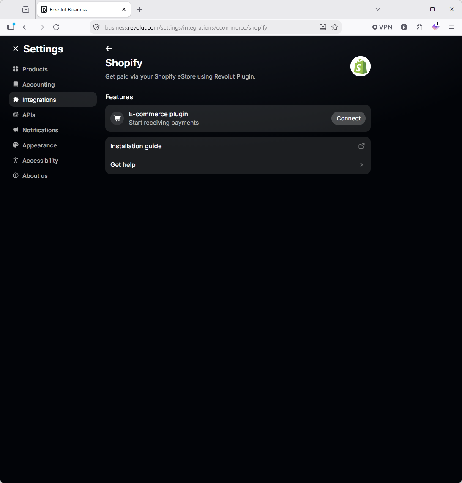This screenshot has height=483, width=462.
Task: Connect the E-commerce plugin
Action: (x=348, y=118)
